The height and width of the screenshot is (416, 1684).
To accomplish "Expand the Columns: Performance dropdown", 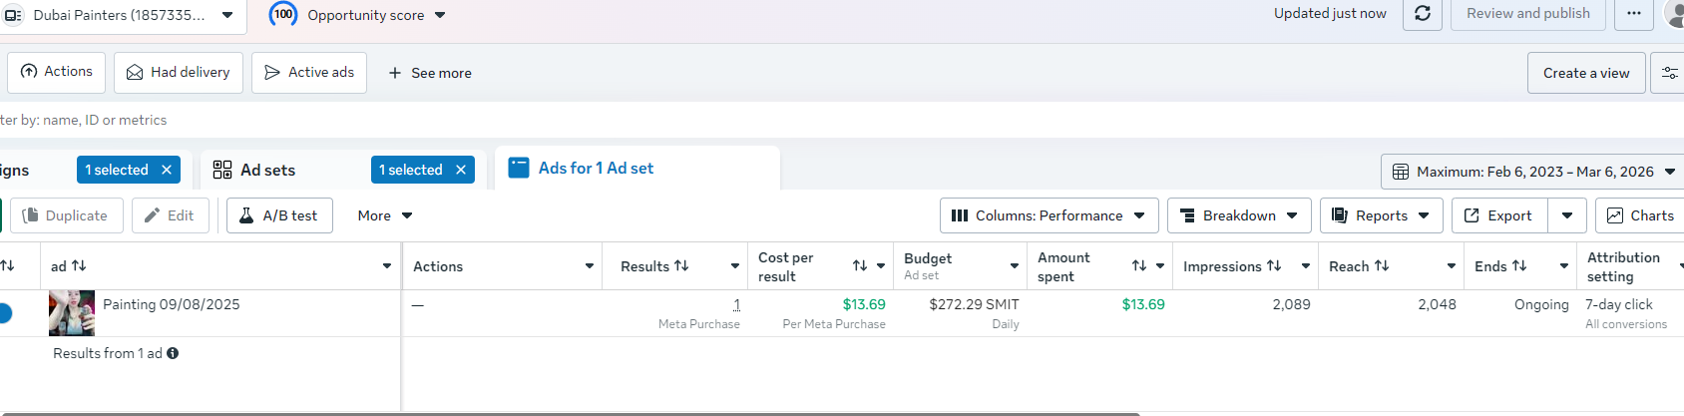I will pyautogui.click(x=1049, y=215).
